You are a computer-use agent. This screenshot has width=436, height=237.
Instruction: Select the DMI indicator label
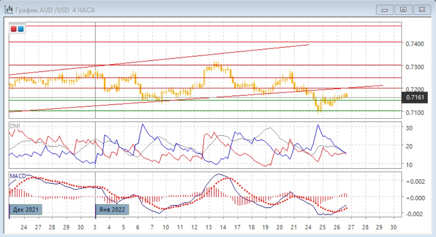(x=15, y=126)
